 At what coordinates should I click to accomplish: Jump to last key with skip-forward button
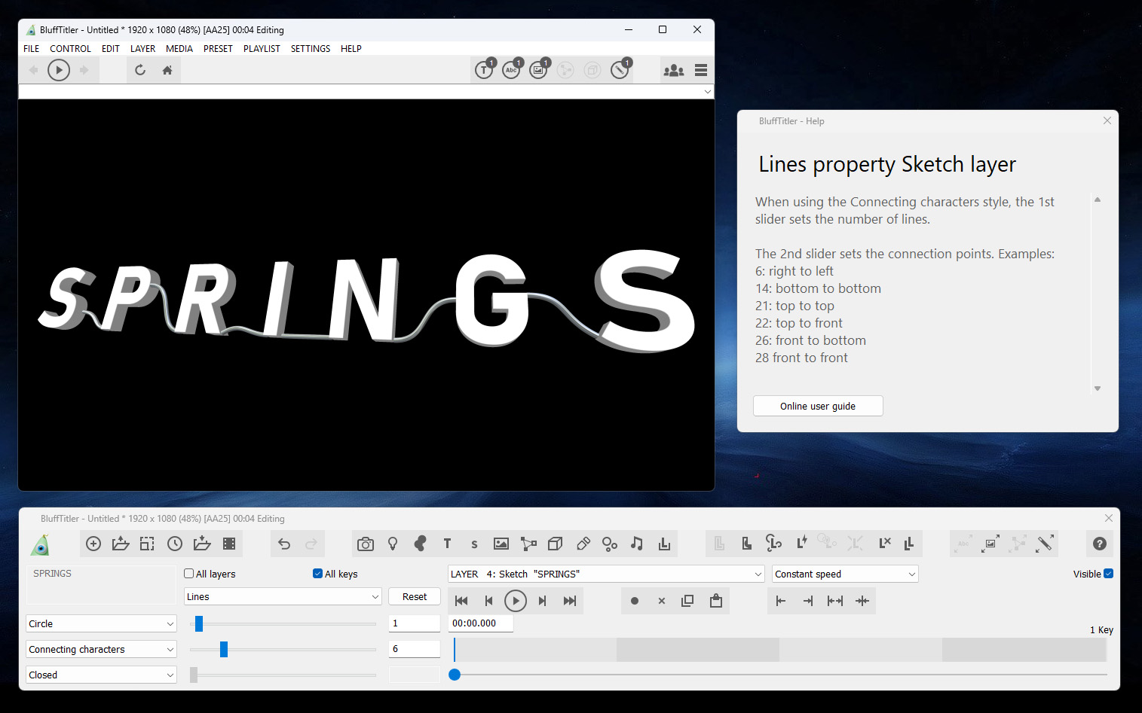pos(570,601)
